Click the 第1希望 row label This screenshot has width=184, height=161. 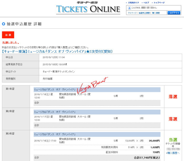pyautogui.click(x=10, y=89)
